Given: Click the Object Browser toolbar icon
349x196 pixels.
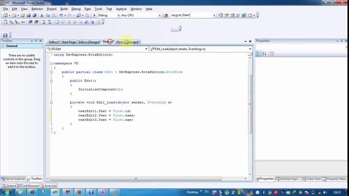Looking at the screenshot, I should [x=232, y=15].
